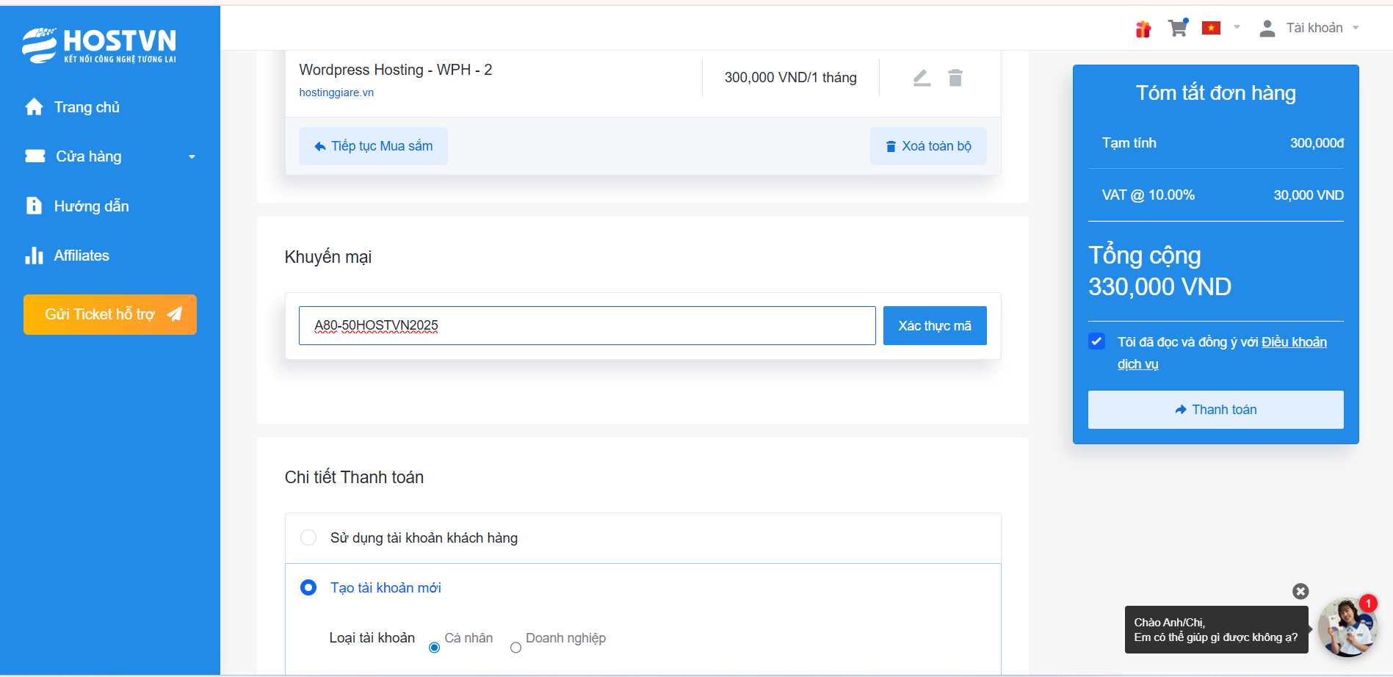The height and width of the screenshot is (677, 1393).
Task: Select the Cá nhân account type
Action: (x=434, y=648)
